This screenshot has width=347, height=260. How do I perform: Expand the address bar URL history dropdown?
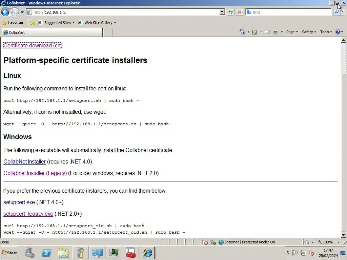click(x=222, y=12)
